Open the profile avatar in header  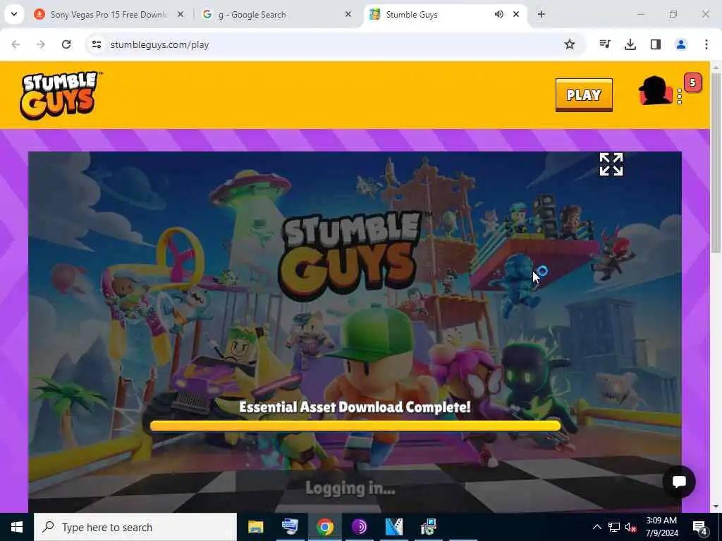655,91
